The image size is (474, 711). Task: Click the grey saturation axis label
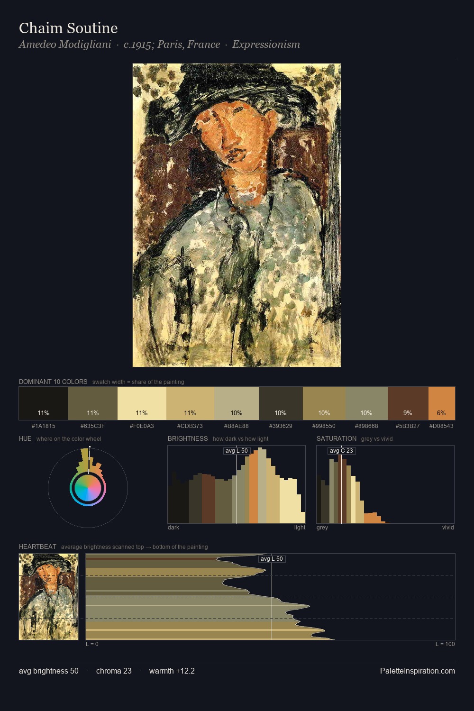322,528
